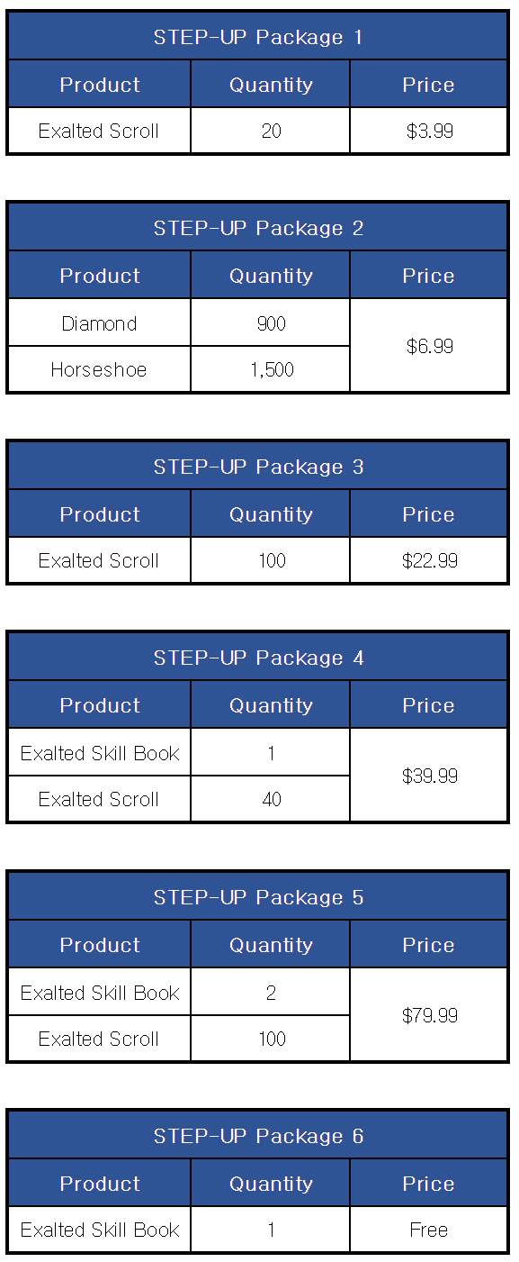Select the Free price cell
519x1262 pixels.
pos(429,1230)
